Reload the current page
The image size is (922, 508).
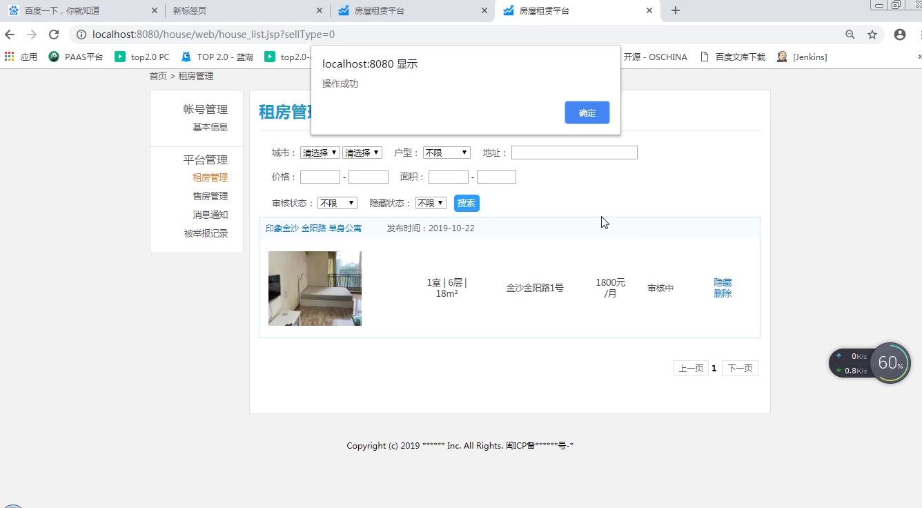click(x=54, y=35)
